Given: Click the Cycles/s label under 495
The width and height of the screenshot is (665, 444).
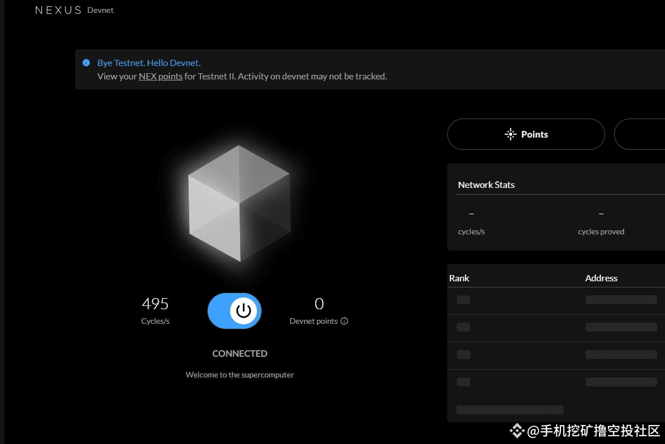Looking at the screenshot, I should pyautogui.click(x=155, y=321).
